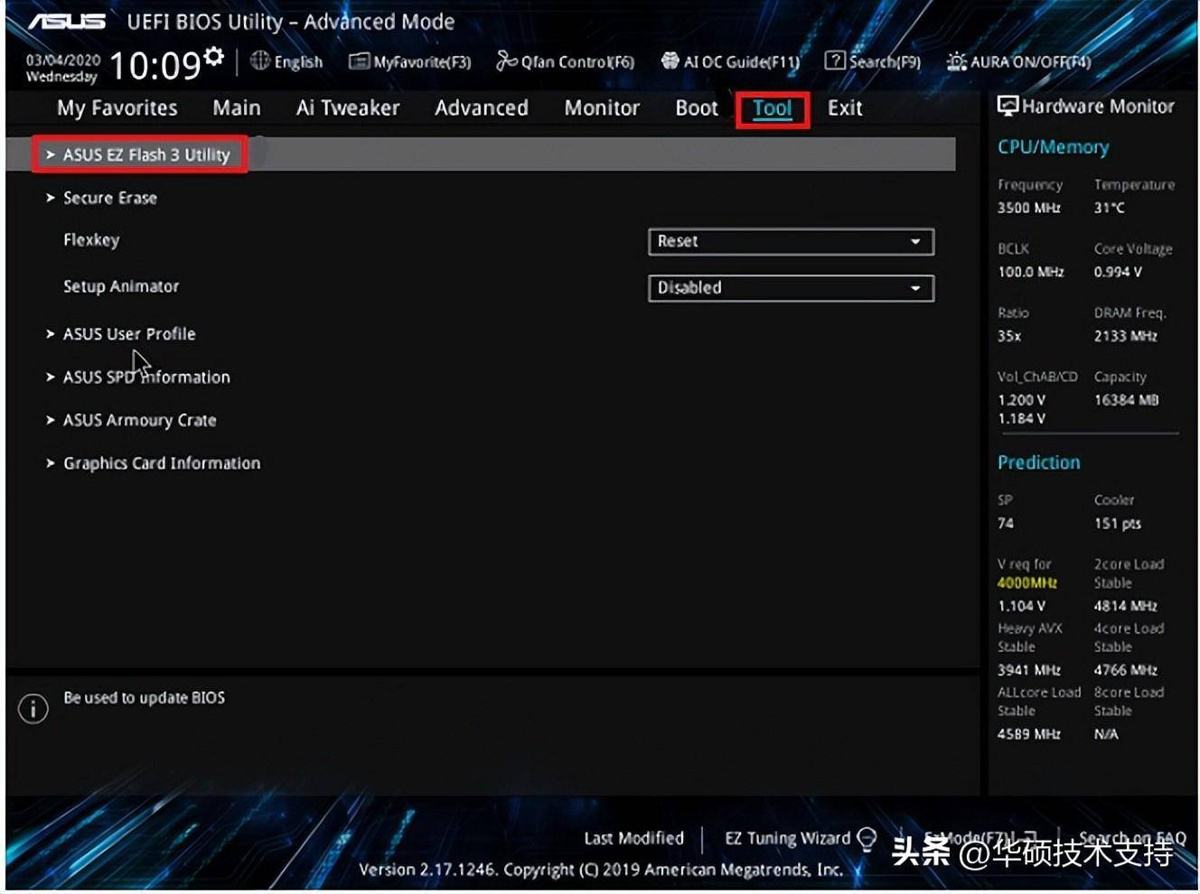This screenshot has width=1200, height=894.
Task: Click the 3500 MHz frequency value
Action: click(x=1029, y=208)
